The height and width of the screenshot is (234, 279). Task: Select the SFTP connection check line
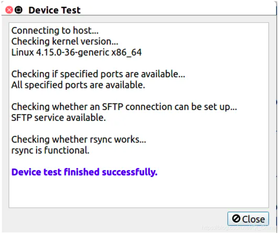(x=124, y=107)
